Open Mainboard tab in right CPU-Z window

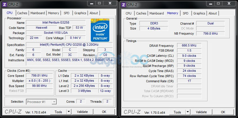(157, 13)
